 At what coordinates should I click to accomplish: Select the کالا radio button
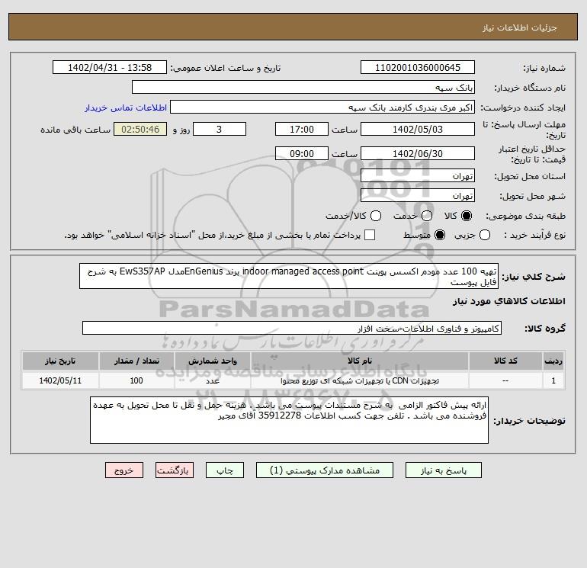pos(467,216)
